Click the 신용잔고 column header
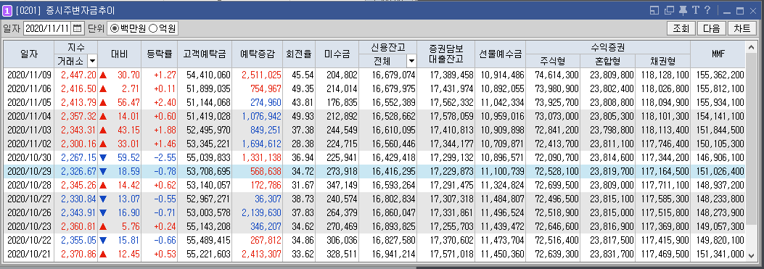This screenshot has height=269, width=764. click(387, 47)
